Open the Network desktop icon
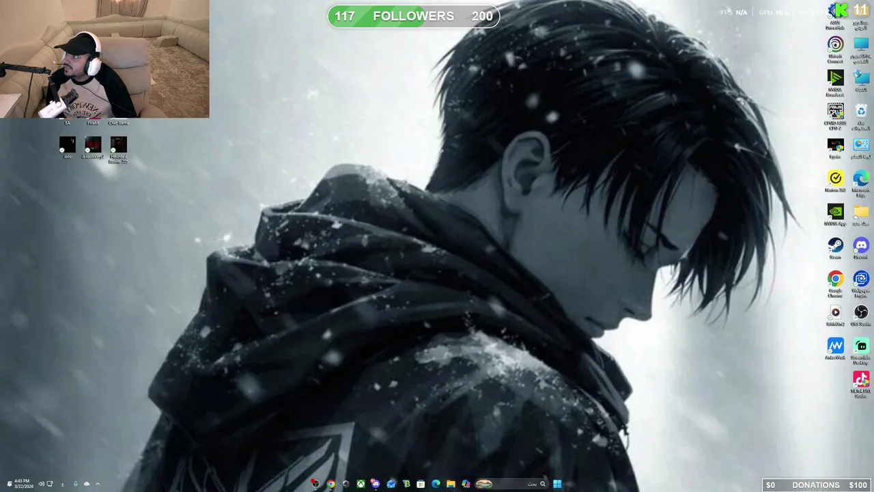 coord(861,81)
